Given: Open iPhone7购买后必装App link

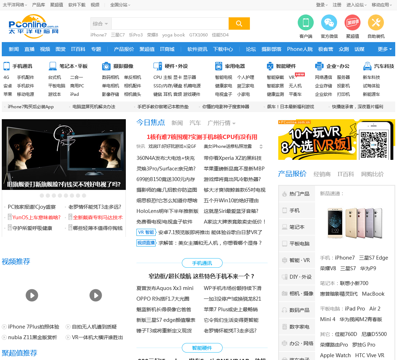Looking at the screenshot, I should [30, 106].
